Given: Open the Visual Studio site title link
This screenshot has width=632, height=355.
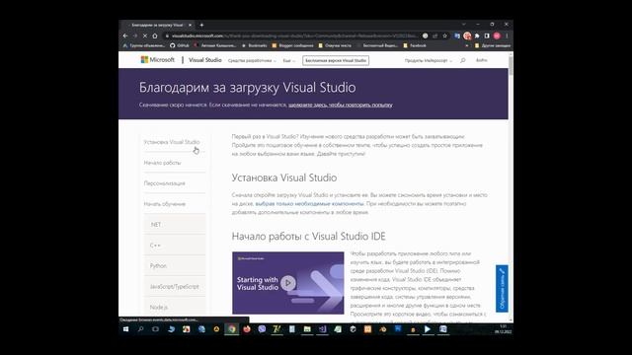Looking at the screenshot, I should (205, 60).
